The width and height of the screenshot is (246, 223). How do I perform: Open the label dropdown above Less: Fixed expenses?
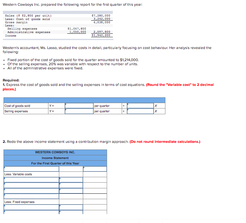pos(31,196)
